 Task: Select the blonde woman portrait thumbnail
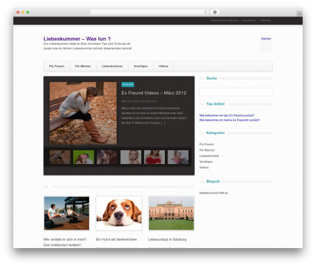click(131, 157)
